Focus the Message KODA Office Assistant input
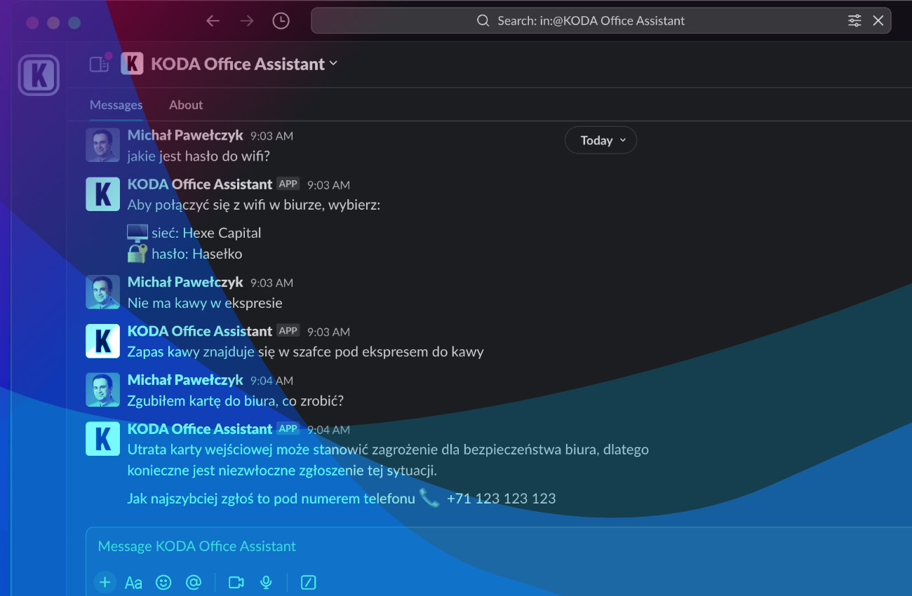This screenshot has height=596, width=912. tap(499, 546)
